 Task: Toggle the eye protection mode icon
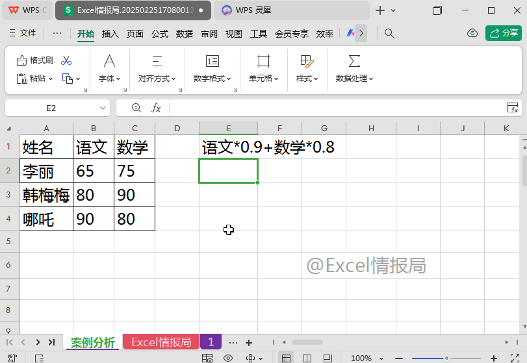[x=228, y=358]
